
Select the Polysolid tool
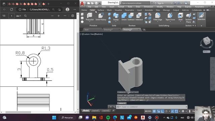(90, 17)
